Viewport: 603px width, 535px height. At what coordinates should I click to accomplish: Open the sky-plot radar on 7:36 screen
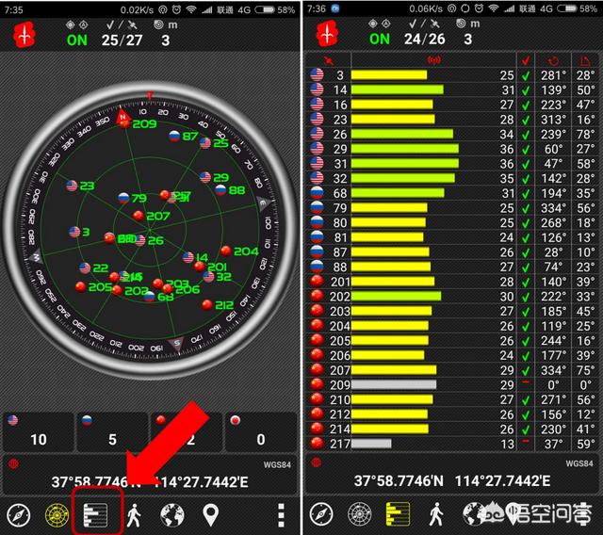pos(359,514)
